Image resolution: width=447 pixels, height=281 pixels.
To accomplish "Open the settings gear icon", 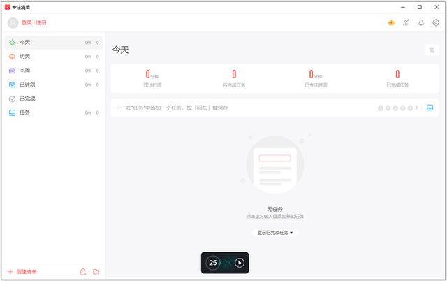I will 436,22.
